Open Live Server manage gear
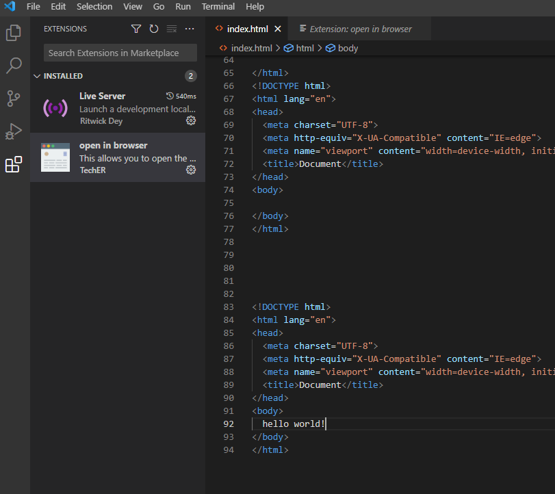555x494 pixels. click(191, 120)
